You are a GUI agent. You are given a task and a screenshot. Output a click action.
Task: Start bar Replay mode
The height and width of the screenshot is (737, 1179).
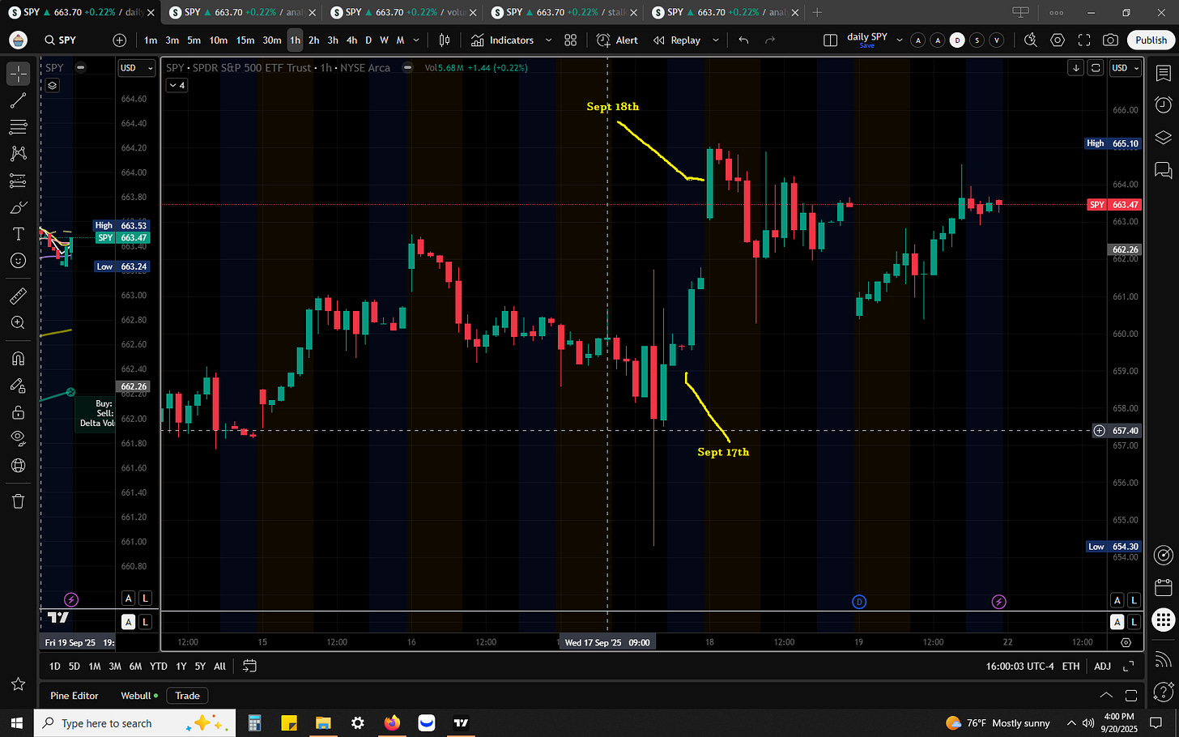[677, 40]
